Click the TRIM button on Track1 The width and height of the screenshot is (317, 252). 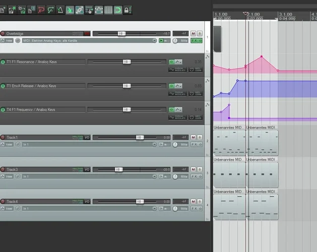pyautogui.click(x=9, y=144)
